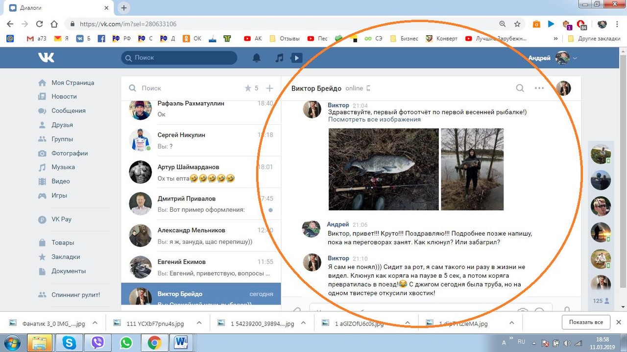Image resolution: width=627 pixels, height=352 pixels.
Task: Click the video player icon in the top bar
Action: point(297,58)
